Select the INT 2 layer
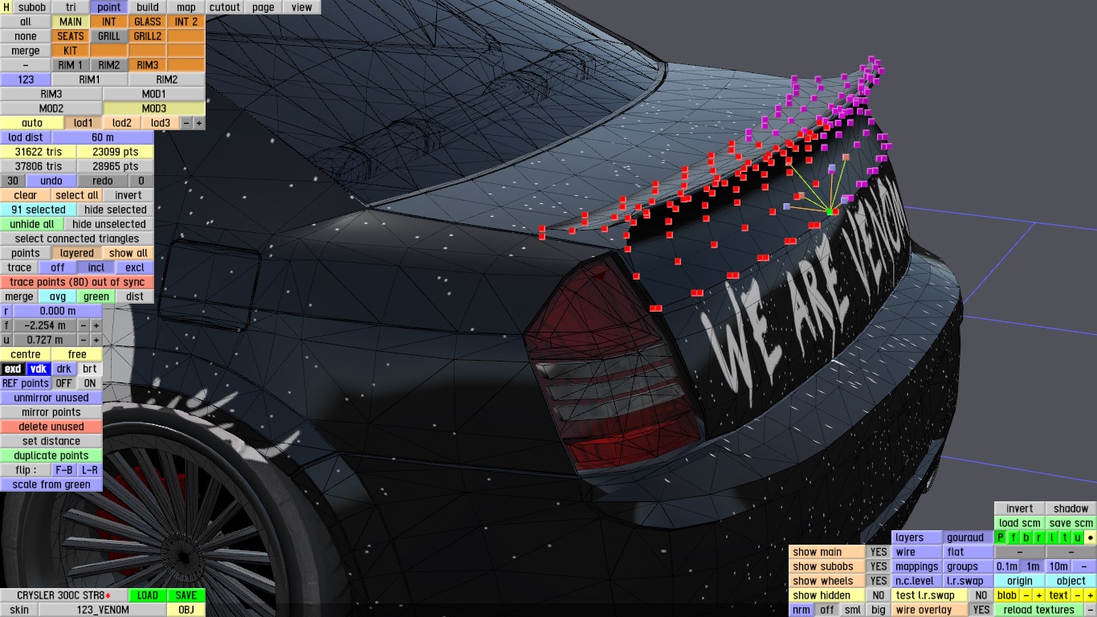 186,22
